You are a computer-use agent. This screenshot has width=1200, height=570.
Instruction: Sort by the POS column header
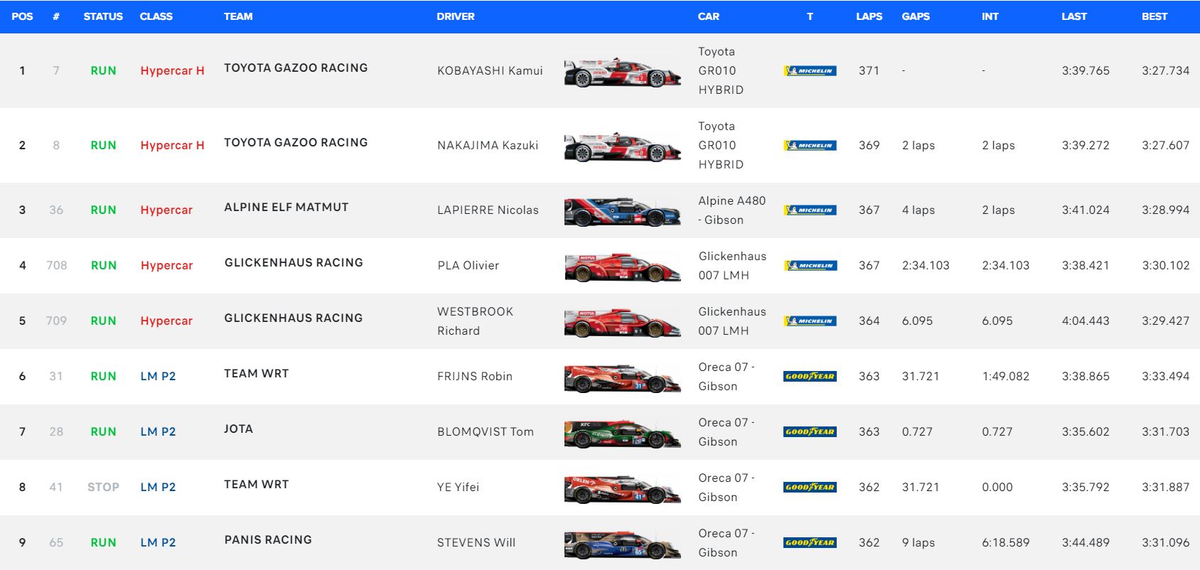point(22,16)
